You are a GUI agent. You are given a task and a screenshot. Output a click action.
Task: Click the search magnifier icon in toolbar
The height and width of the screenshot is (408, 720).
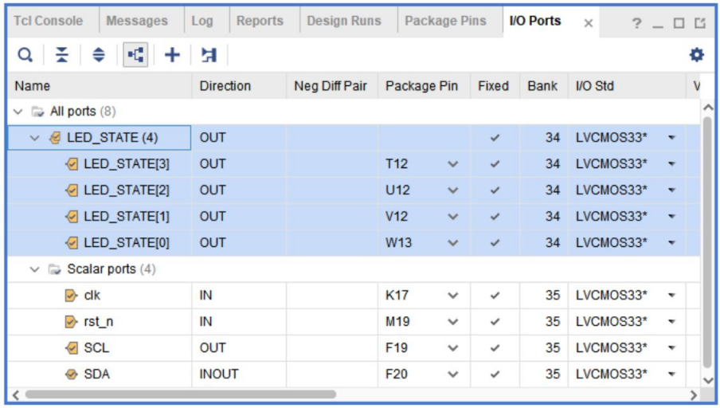(25, 55)
